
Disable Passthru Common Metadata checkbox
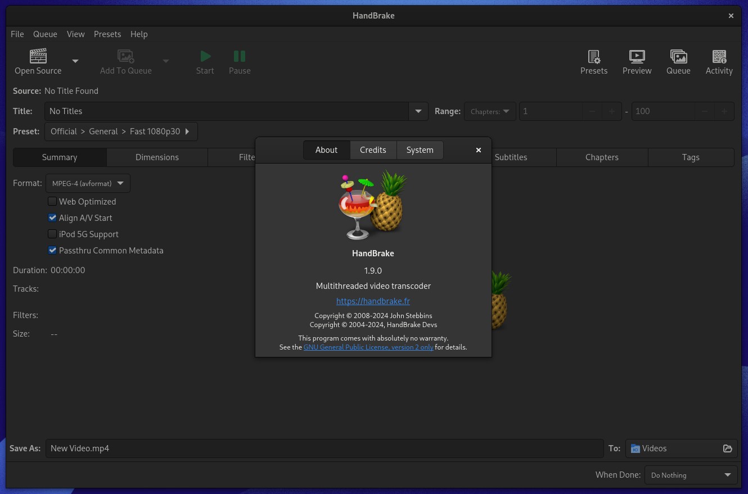[52, 251]
